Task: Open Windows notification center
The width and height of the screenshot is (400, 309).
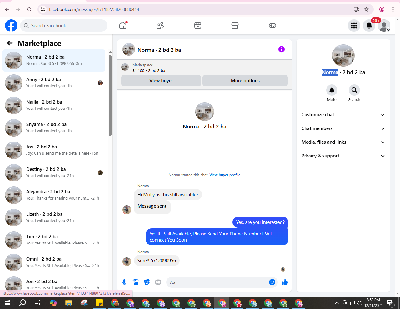Action: (x=390, y=303)
